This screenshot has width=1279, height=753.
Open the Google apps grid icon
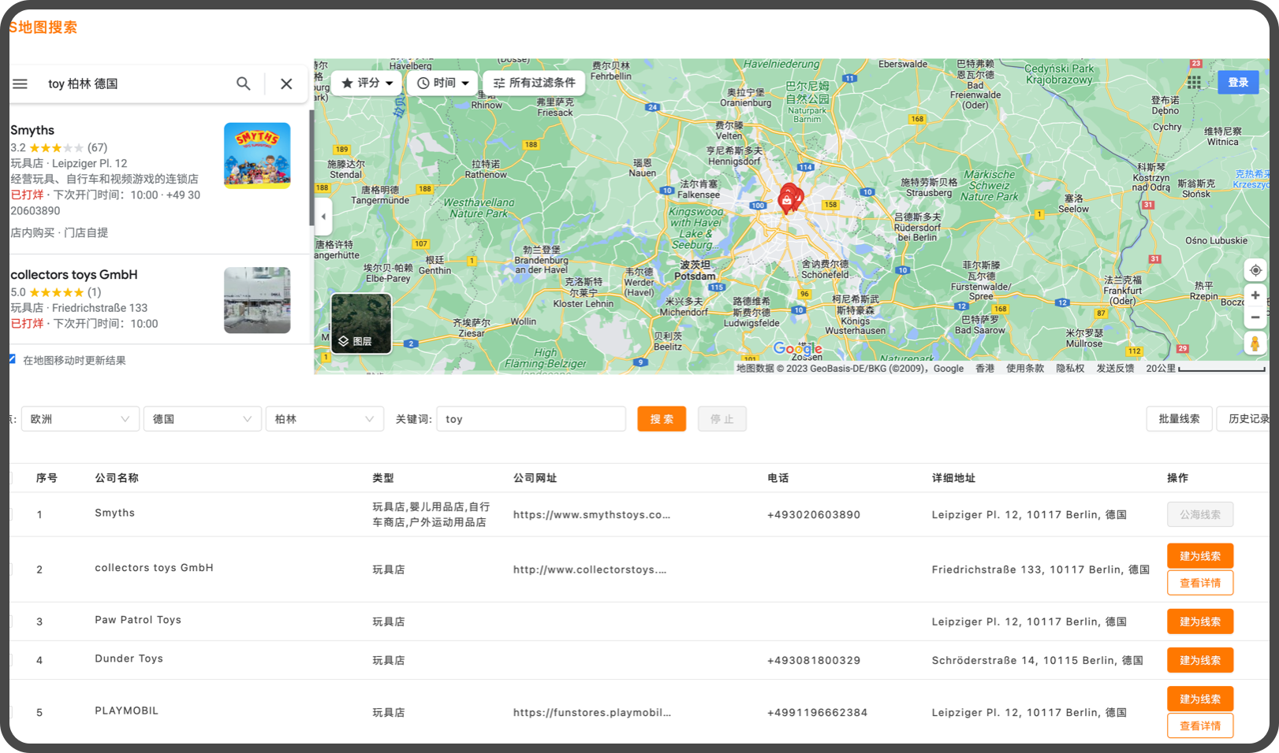(x=1194, y=82)
